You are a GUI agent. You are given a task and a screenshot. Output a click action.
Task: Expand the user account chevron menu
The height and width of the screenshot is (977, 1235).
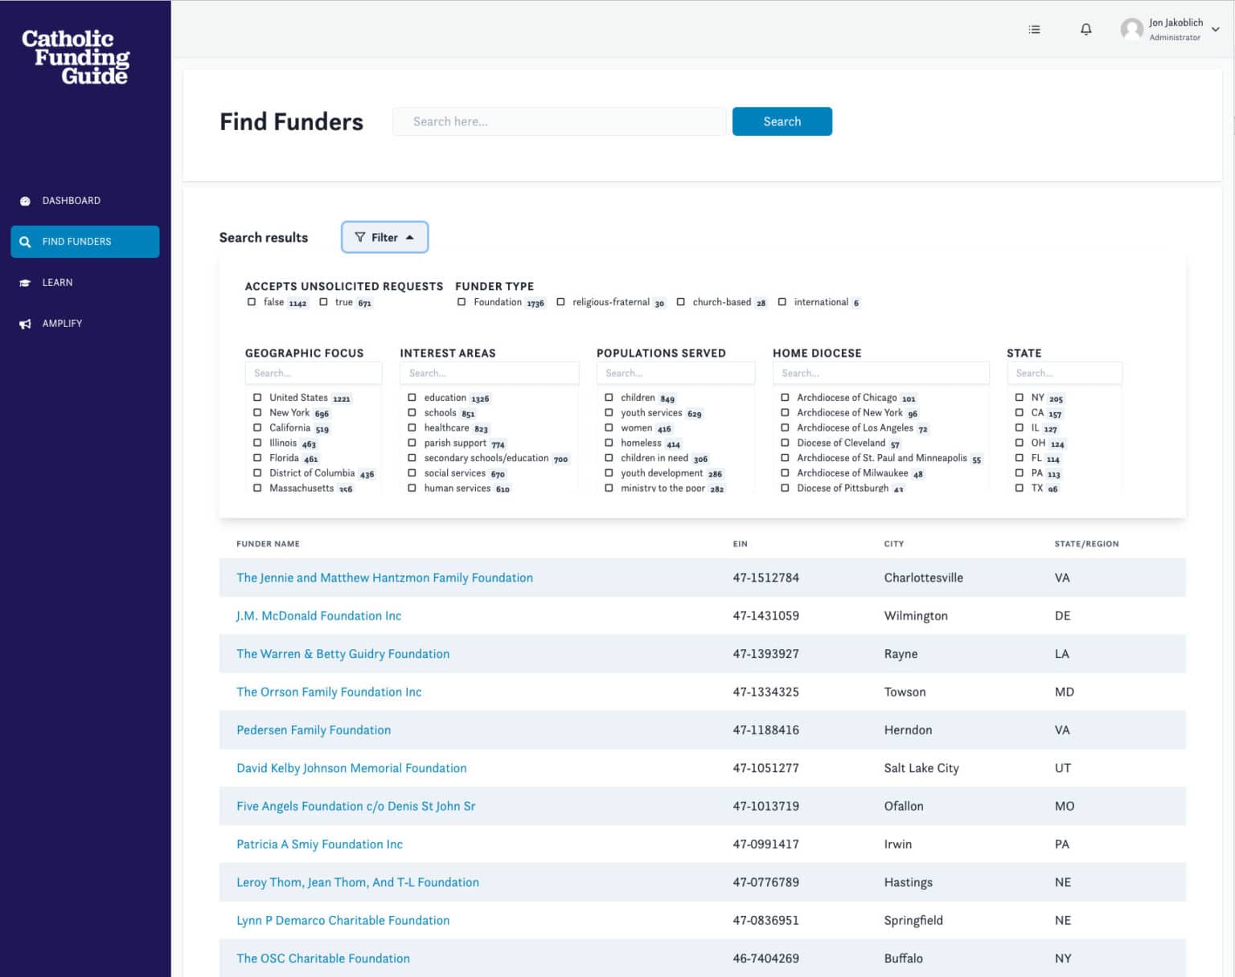click(1216, 30)
